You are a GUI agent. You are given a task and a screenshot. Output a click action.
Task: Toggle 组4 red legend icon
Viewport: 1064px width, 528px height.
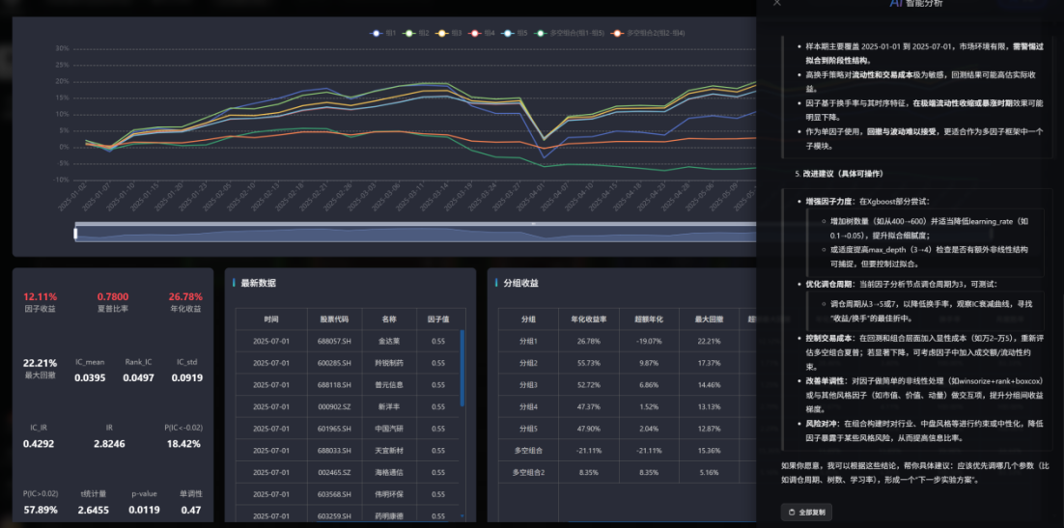point(476,33)
